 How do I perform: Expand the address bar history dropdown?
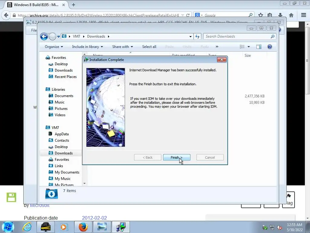pyautogui.click(x=190, y=36)
